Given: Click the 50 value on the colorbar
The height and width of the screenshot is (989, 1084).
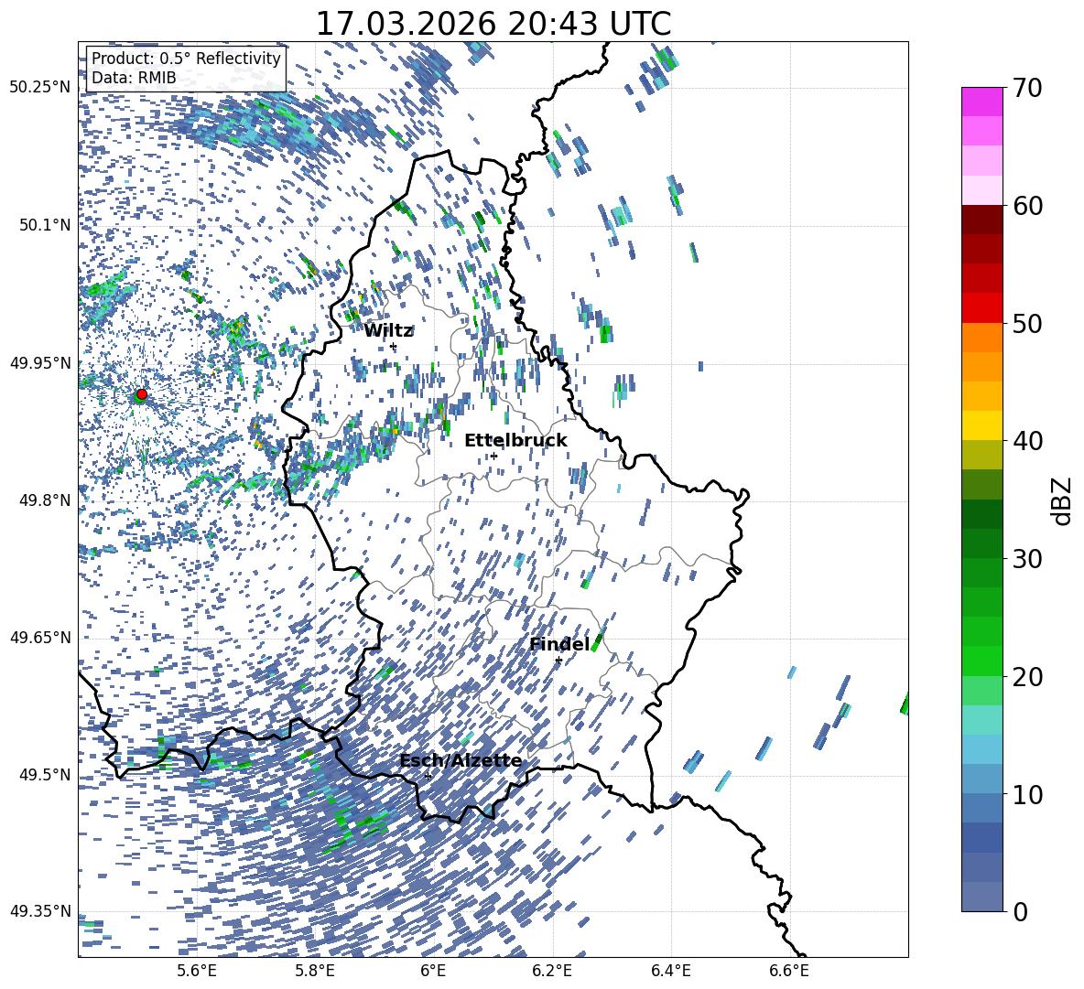Looking at the screenshot, I should pyautogui.click(x=1026, y=324).
